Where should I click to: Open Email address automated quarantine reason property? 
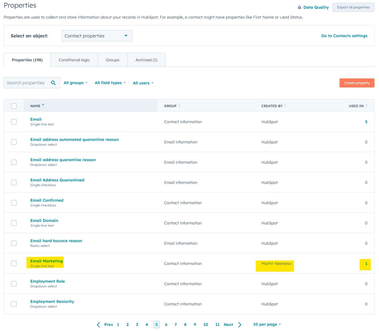pos(74,139)
